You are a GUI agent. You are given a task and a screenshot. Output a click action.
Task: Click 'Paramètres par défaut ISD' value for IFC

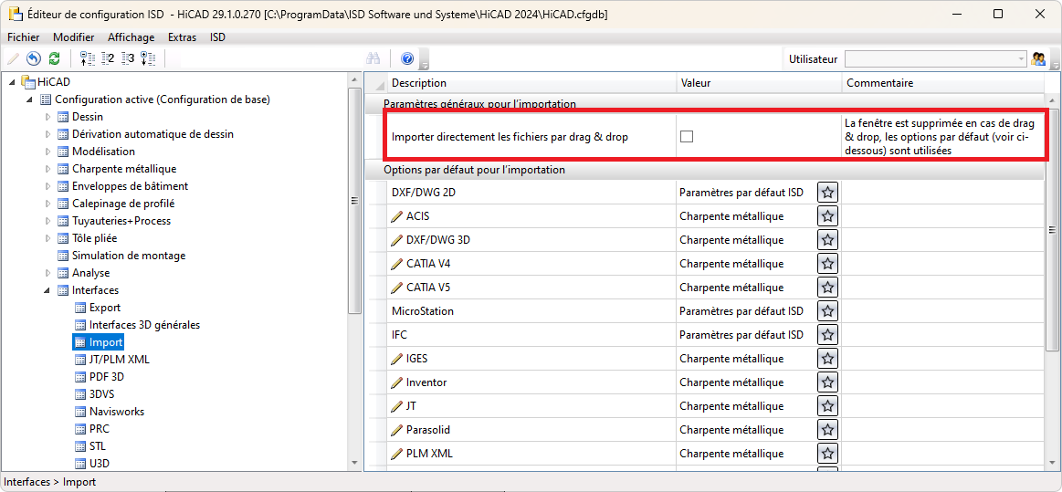pos(741,335)
